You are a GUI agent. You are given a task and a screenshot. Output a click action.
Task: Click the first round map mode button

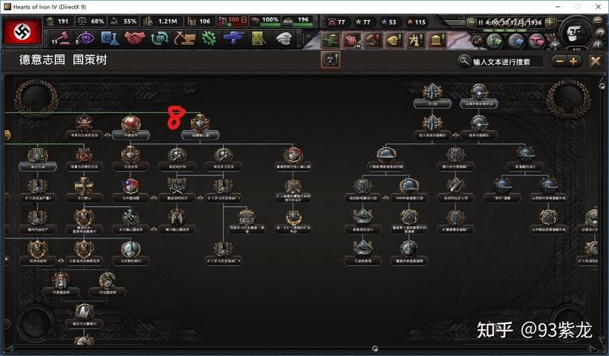pos(477,41)
